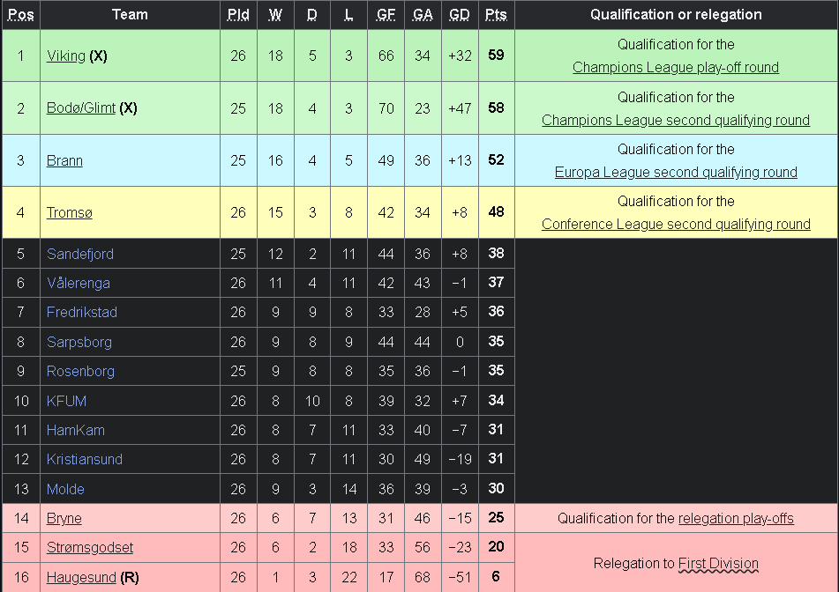Open the Bodø/Glimt team page
This screenshot has width=839, height=592.
coord(81,107)
